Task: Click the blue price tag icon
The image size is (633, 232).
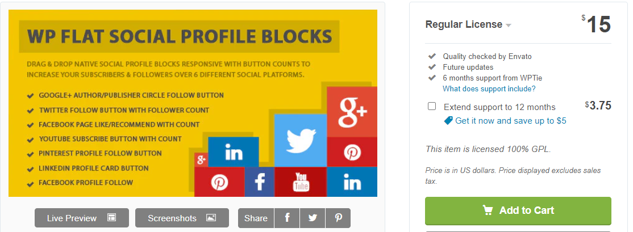Action: [448, 120]
